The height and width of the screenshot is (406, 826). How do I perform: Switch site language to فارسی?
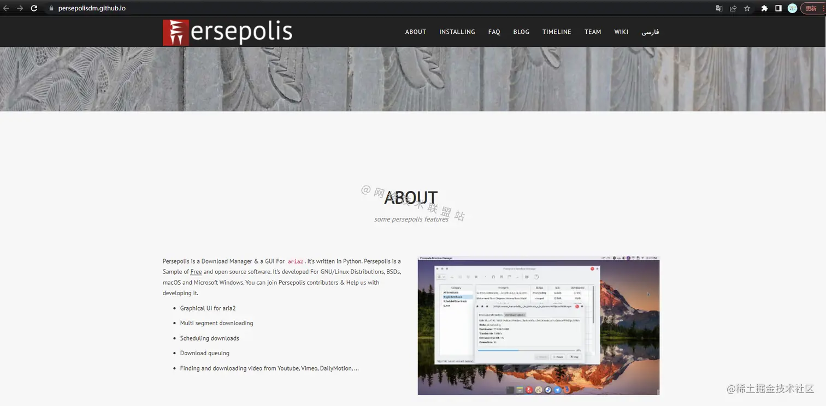(651, 32)
